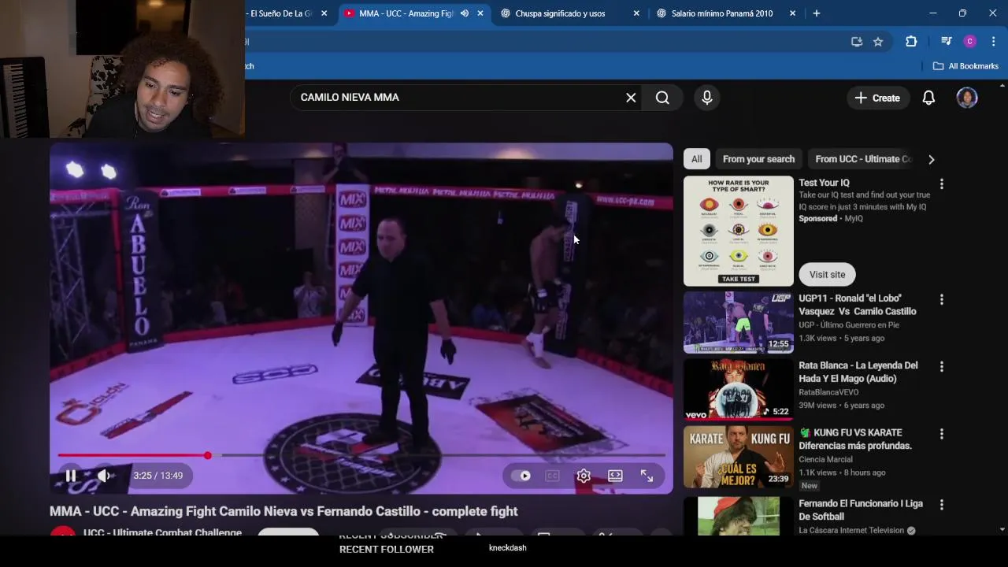This screenshot has width=1008, height=567.
Task: Click the Visit site button
Action: pyautogui.click(x=827, y=274)
